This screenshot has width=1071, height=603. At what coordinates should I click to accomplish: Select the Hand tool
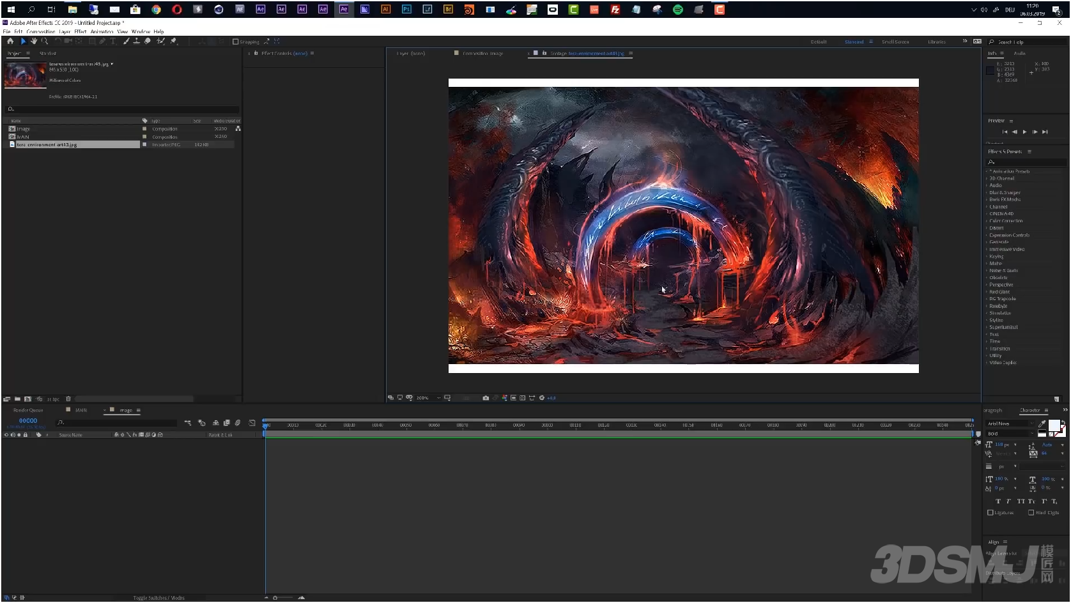[x=34, y=42]
